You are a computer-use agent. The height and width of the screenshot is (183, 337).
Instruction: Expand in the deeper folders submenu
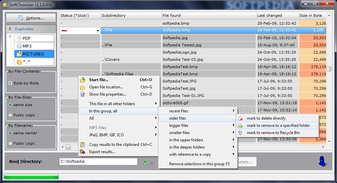233,147
